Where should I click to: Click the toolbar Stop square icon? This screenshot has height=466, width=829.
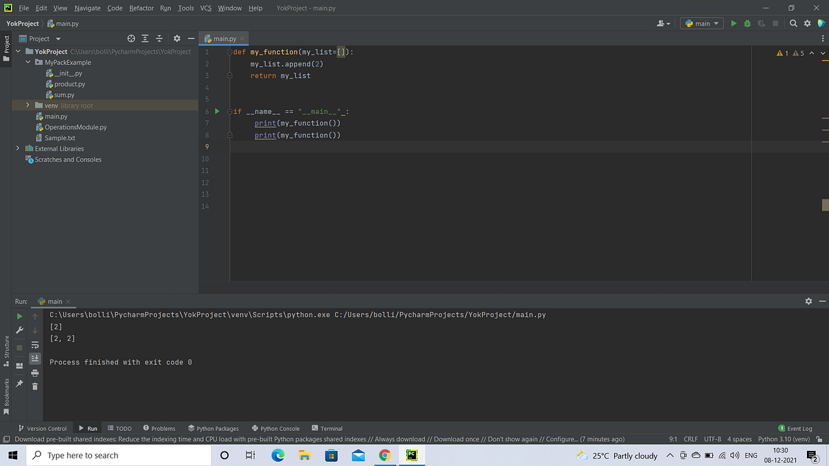(x=775, y=23)
